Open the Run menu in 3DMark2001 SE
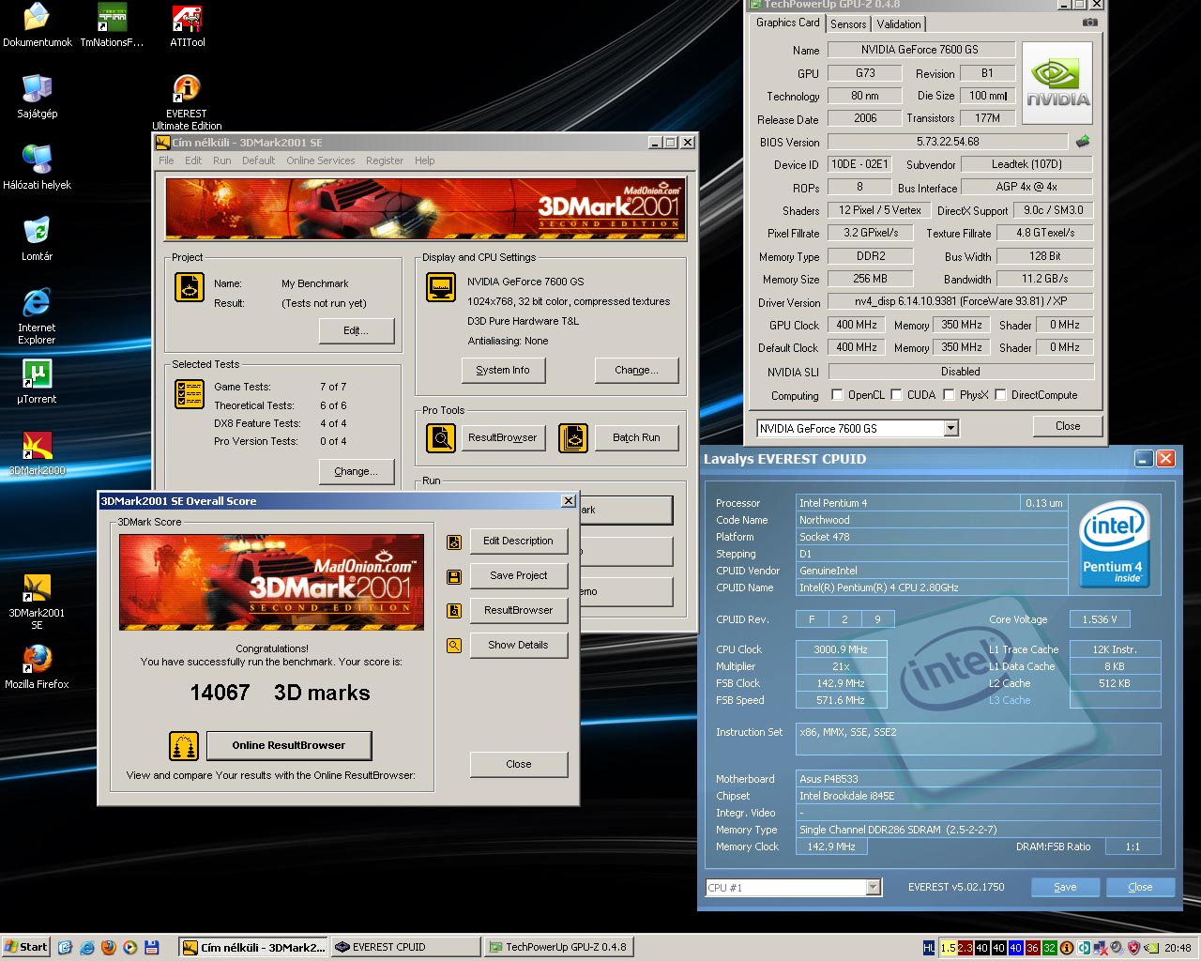 pyautogui.click(x=221, y=160)
